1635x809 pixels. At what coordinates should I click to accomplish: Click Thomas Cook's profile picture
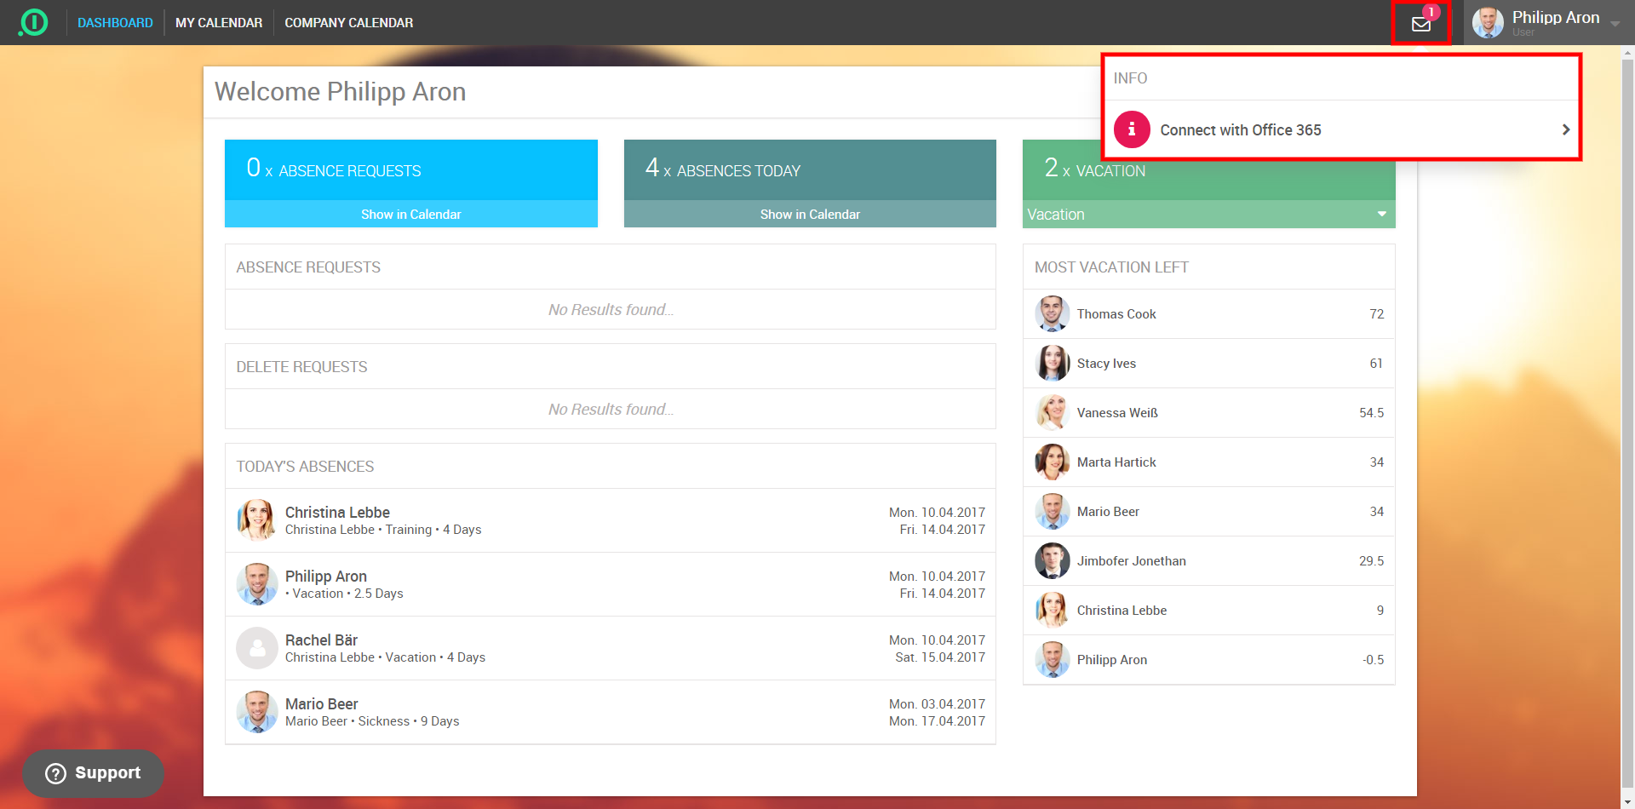[1052, 314]
